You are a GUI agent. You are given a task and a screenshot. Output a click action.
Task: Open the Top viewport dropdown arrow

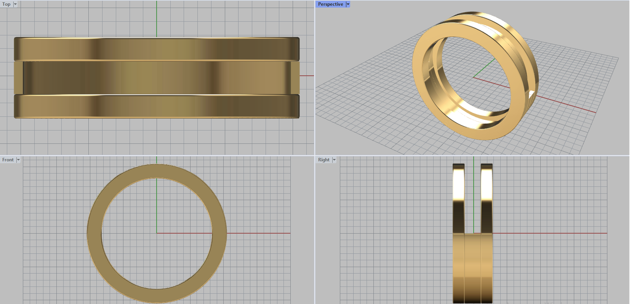[15, 4]
